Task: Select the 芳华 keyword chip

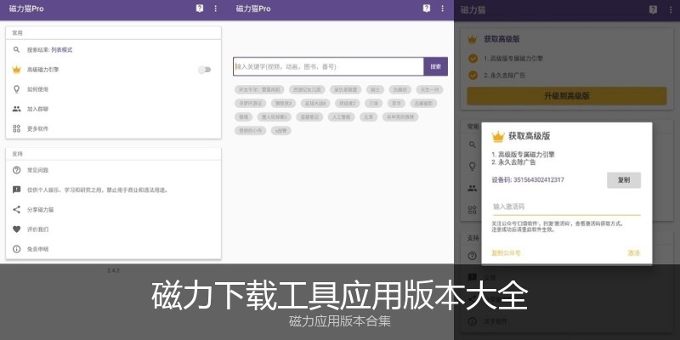Action: (396, 103)
